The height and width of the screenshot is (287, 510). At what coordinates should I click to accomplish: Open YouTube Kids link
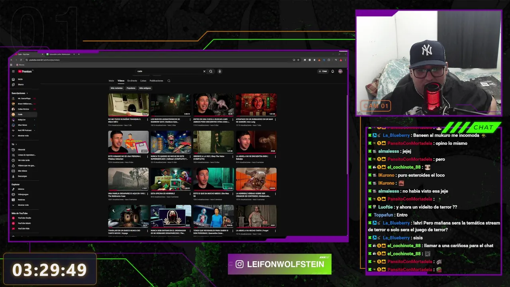point(24,228)
